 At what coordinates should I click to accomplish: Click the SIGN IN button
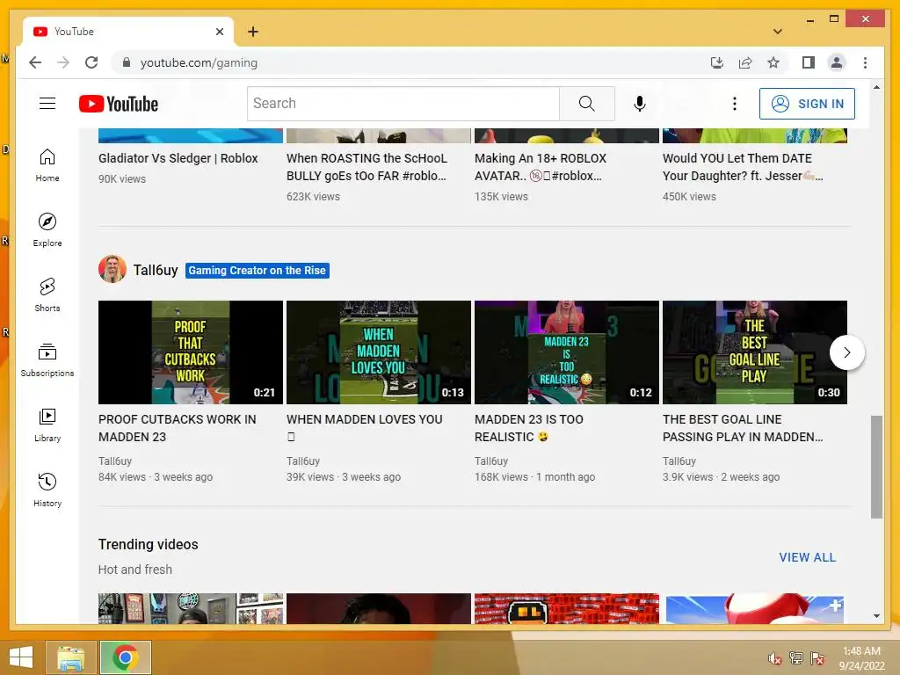pos(807,104)
